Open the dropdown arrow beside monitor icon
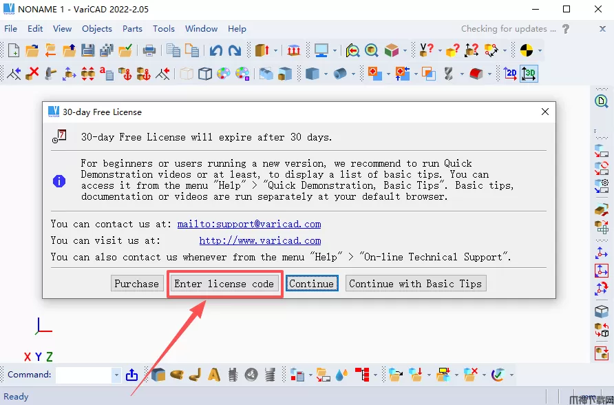The height and width of the screenshot is (405, 614). tap(335, 50)
